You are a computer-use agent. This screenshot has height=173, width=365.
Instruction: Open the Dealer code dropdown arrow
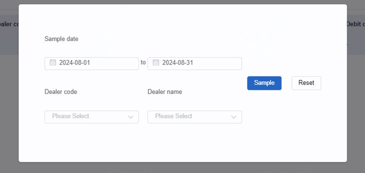pyautogui.click(x=130, y=117)
